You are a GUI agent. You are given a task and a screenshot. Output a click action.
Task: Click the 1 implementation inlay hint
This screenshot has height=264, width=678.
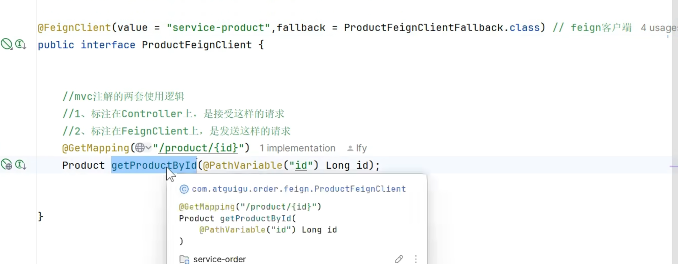pos(297,148)
